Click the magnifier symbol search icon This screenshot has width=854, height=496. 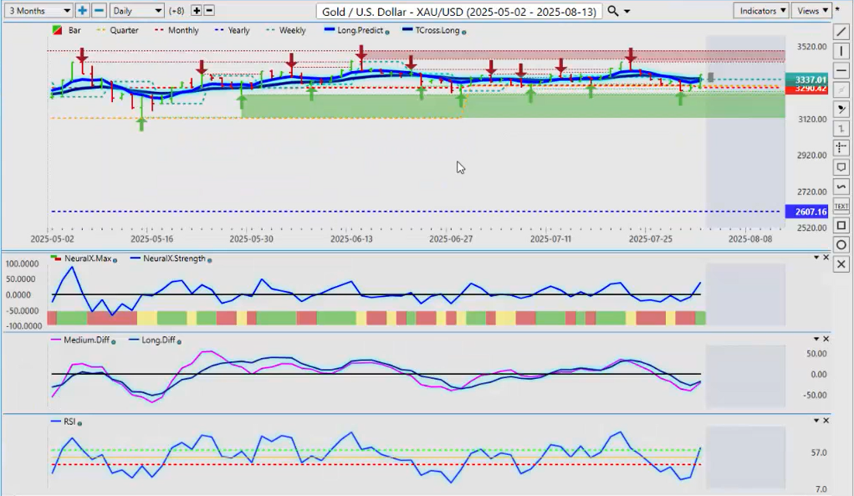[x=613, y=11]
